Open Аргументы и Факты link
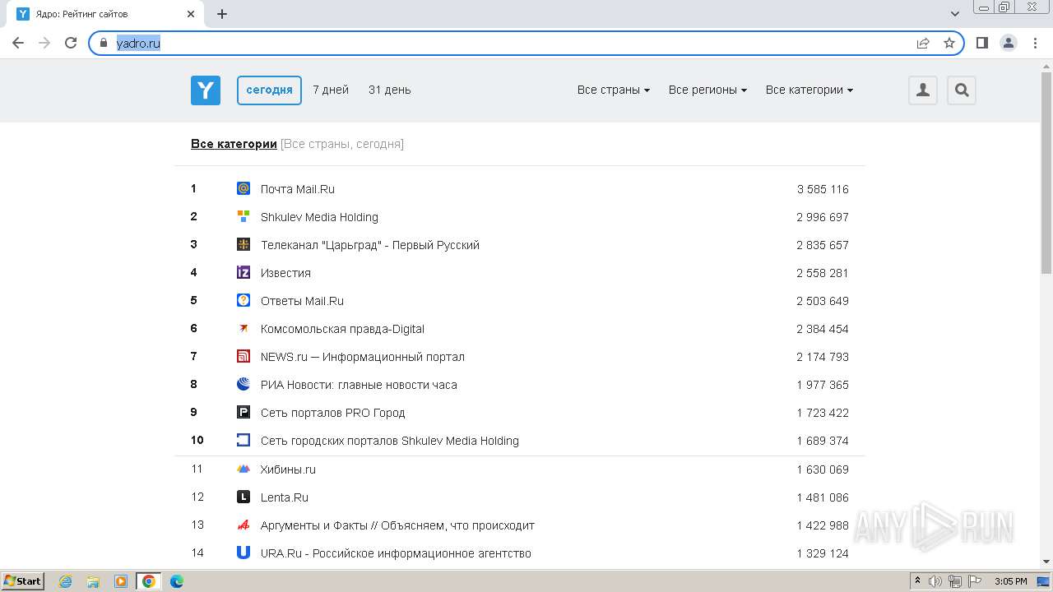 398,525
